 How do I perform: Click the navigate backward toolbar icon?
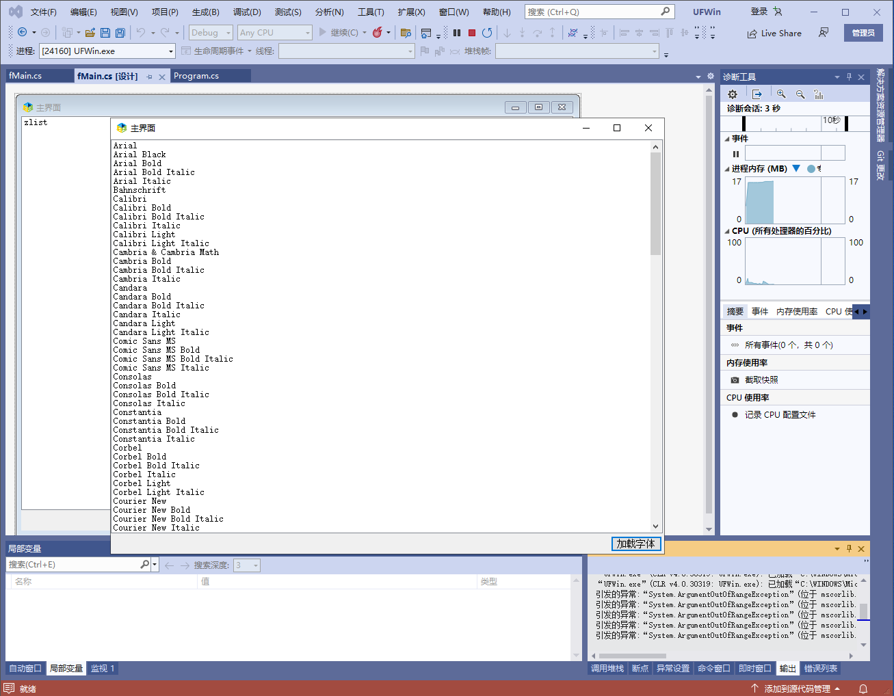tap(22, 33)
